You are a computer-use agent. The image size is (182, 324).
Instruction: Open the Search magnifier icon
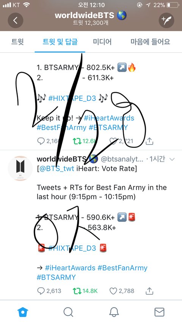(68, 312)
